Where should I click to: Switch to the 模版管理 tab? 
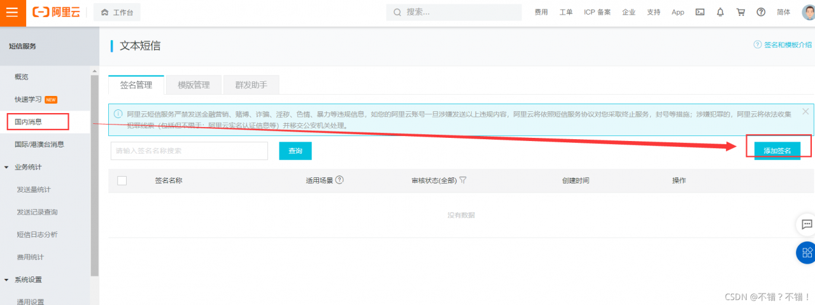coord(194,85)
